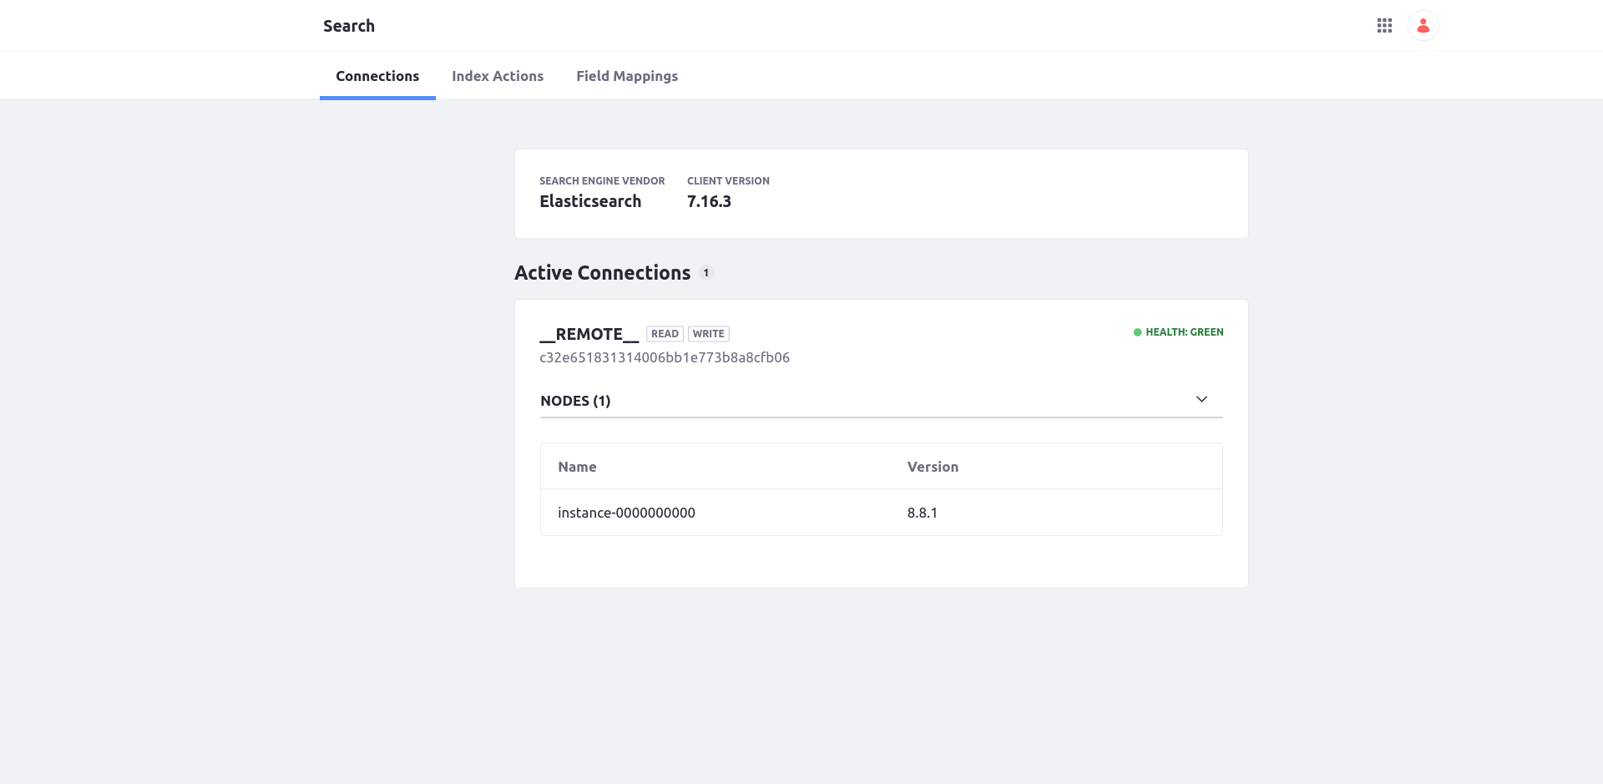Select node instance-0000000000 row

tap(882, 513)
